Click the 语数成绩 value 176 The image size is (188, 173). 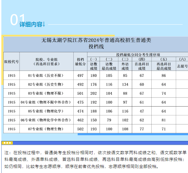click(93, 84)
